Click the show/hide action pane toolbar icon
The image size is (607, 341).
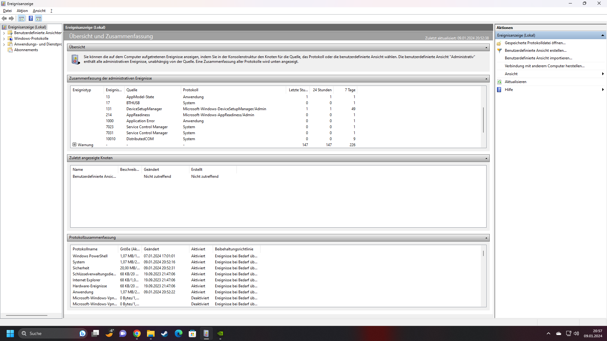39,19
